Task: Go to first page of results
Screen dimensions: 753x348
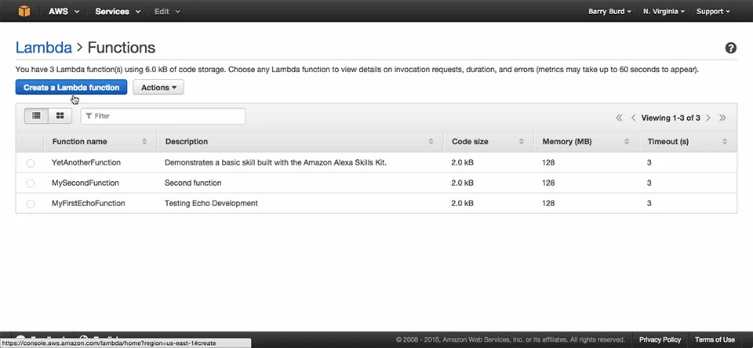Action: (x=619, y=118)
